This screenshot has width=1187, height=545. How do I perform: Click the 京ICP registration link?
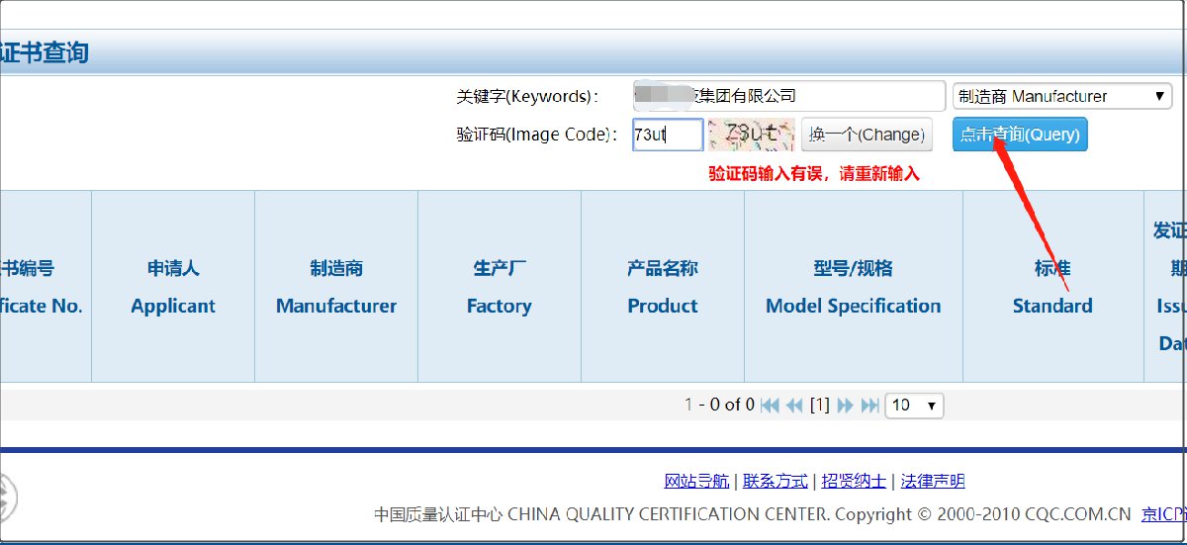(x=1164, y=514)
